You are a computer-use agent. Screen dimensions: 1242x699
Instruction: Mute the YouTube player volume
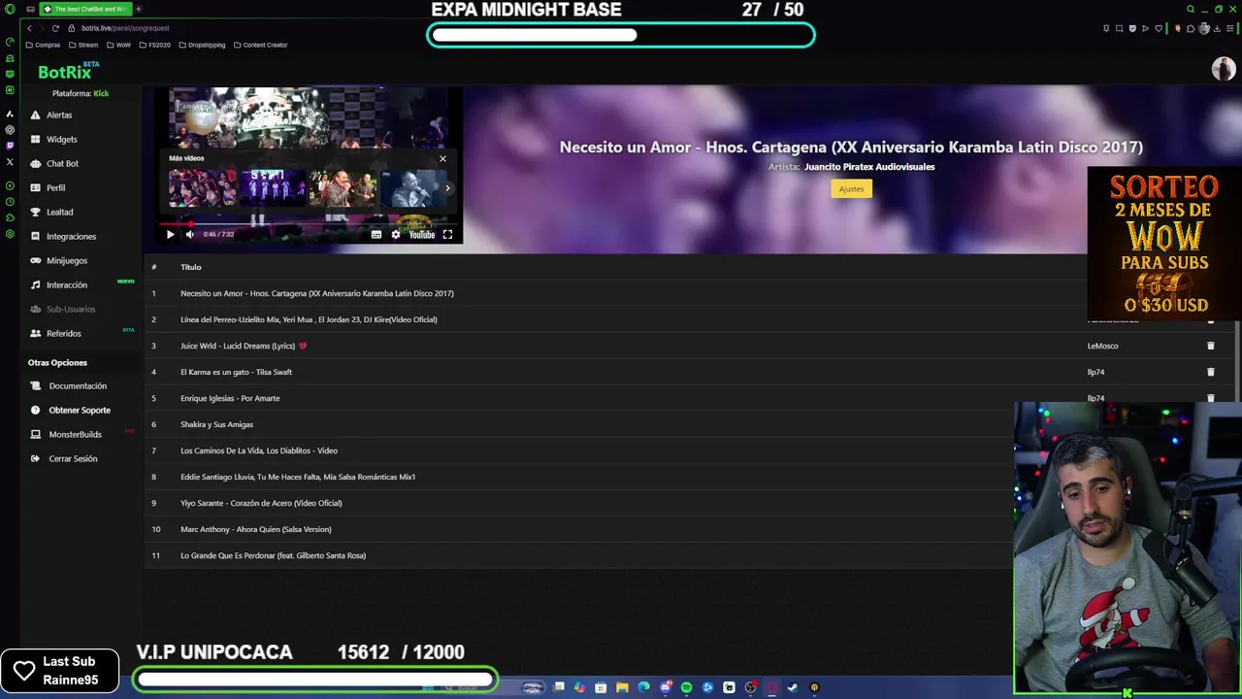coord(189,234)
